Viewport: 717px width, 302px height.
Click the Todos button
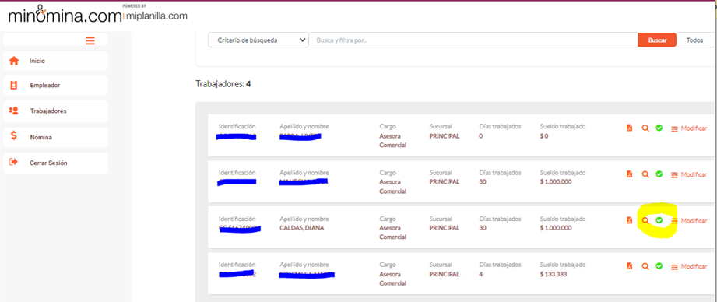point(694,40)
